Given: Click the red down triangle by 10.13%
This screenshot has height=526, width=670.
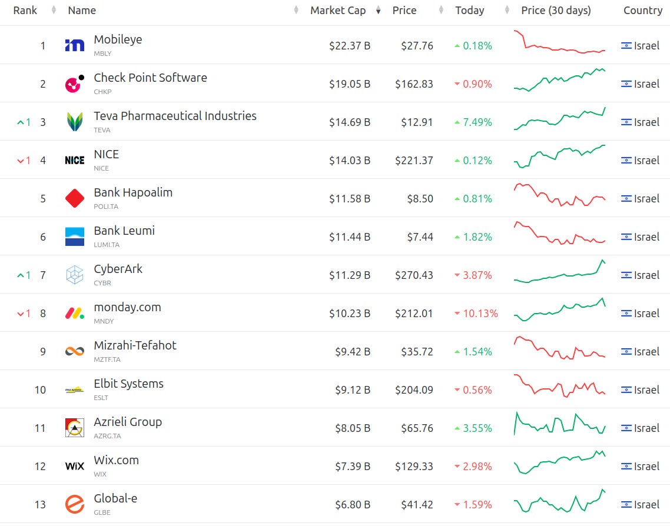Looking at the screenshot, I should pyautogui.click(x=457, y=314).
